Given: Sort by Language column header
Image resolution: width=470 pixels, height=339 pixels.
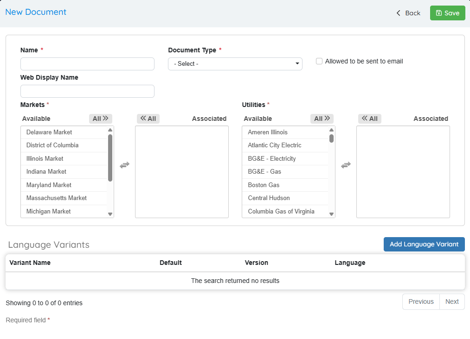Looking at the screenshot, I should (x=350, y=263).
